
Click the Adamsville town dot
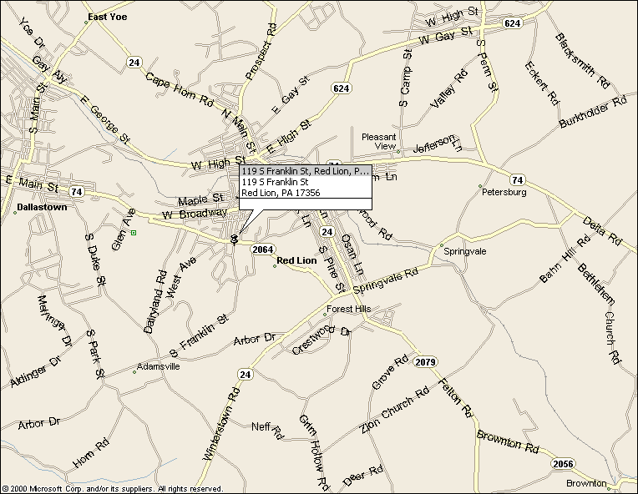coord(134,372)
